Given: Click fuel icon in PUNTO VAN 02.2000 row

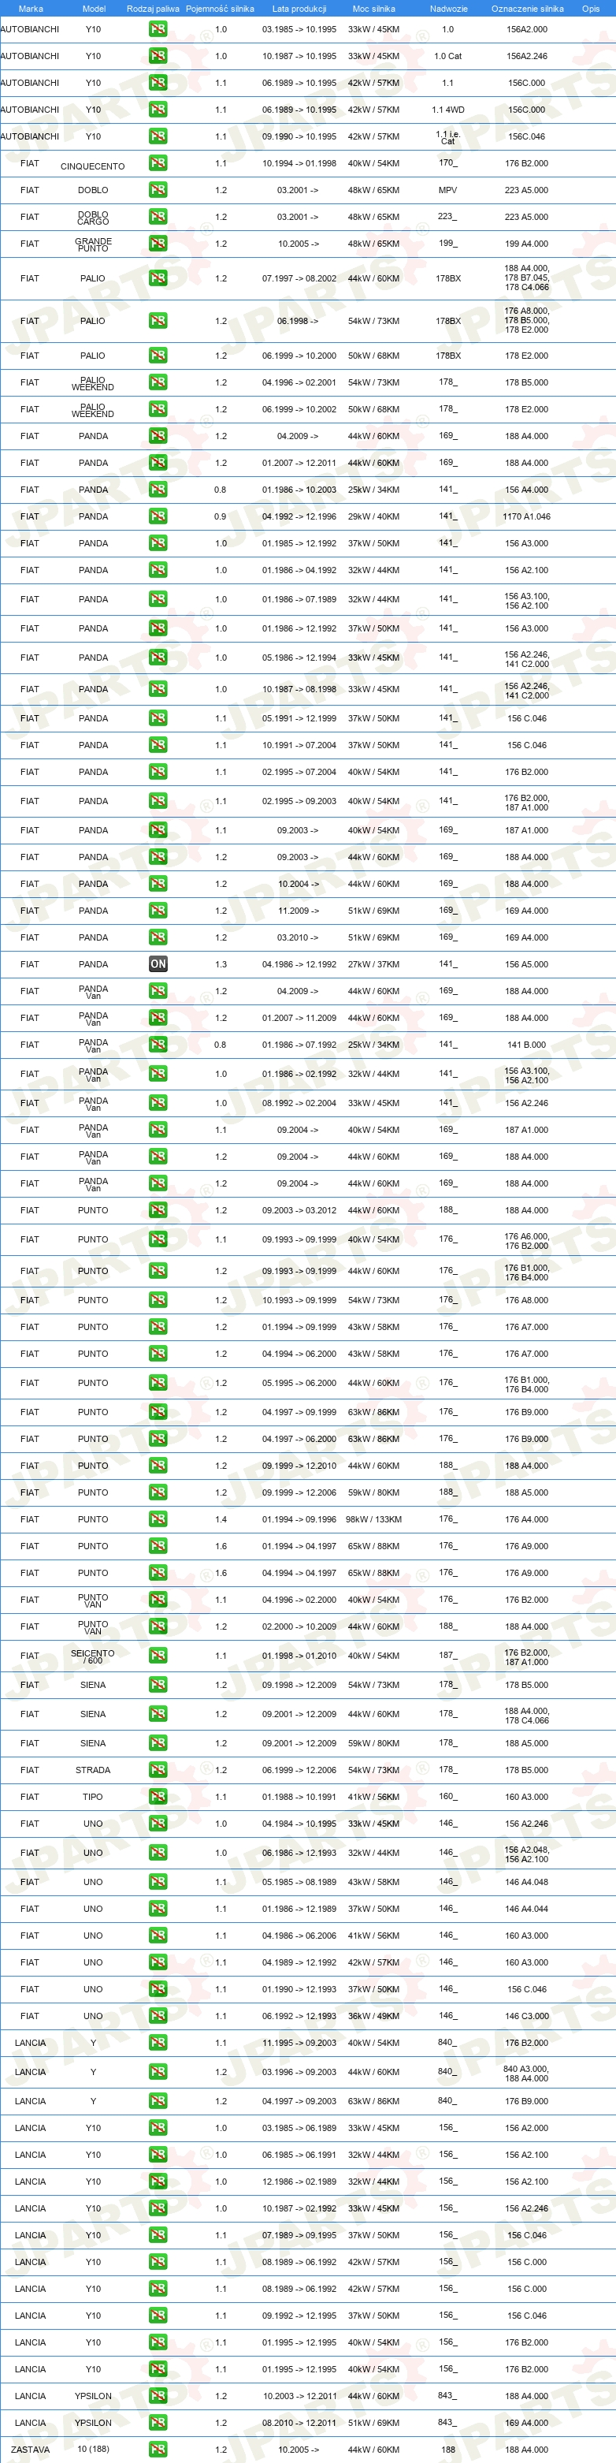Looking at the screenshot, I should point(158,1626).
